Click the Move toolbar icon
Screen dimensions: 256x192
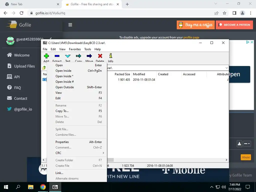89,56
